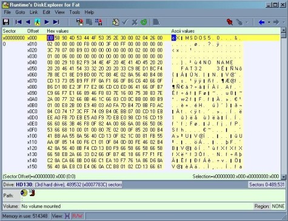Toggle the hex View mode icon
The height and width of the screenshot is (221, 288).
67,216
